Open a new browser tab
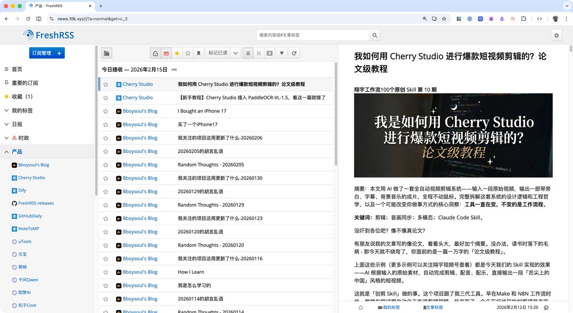 (x=101, y=6)
